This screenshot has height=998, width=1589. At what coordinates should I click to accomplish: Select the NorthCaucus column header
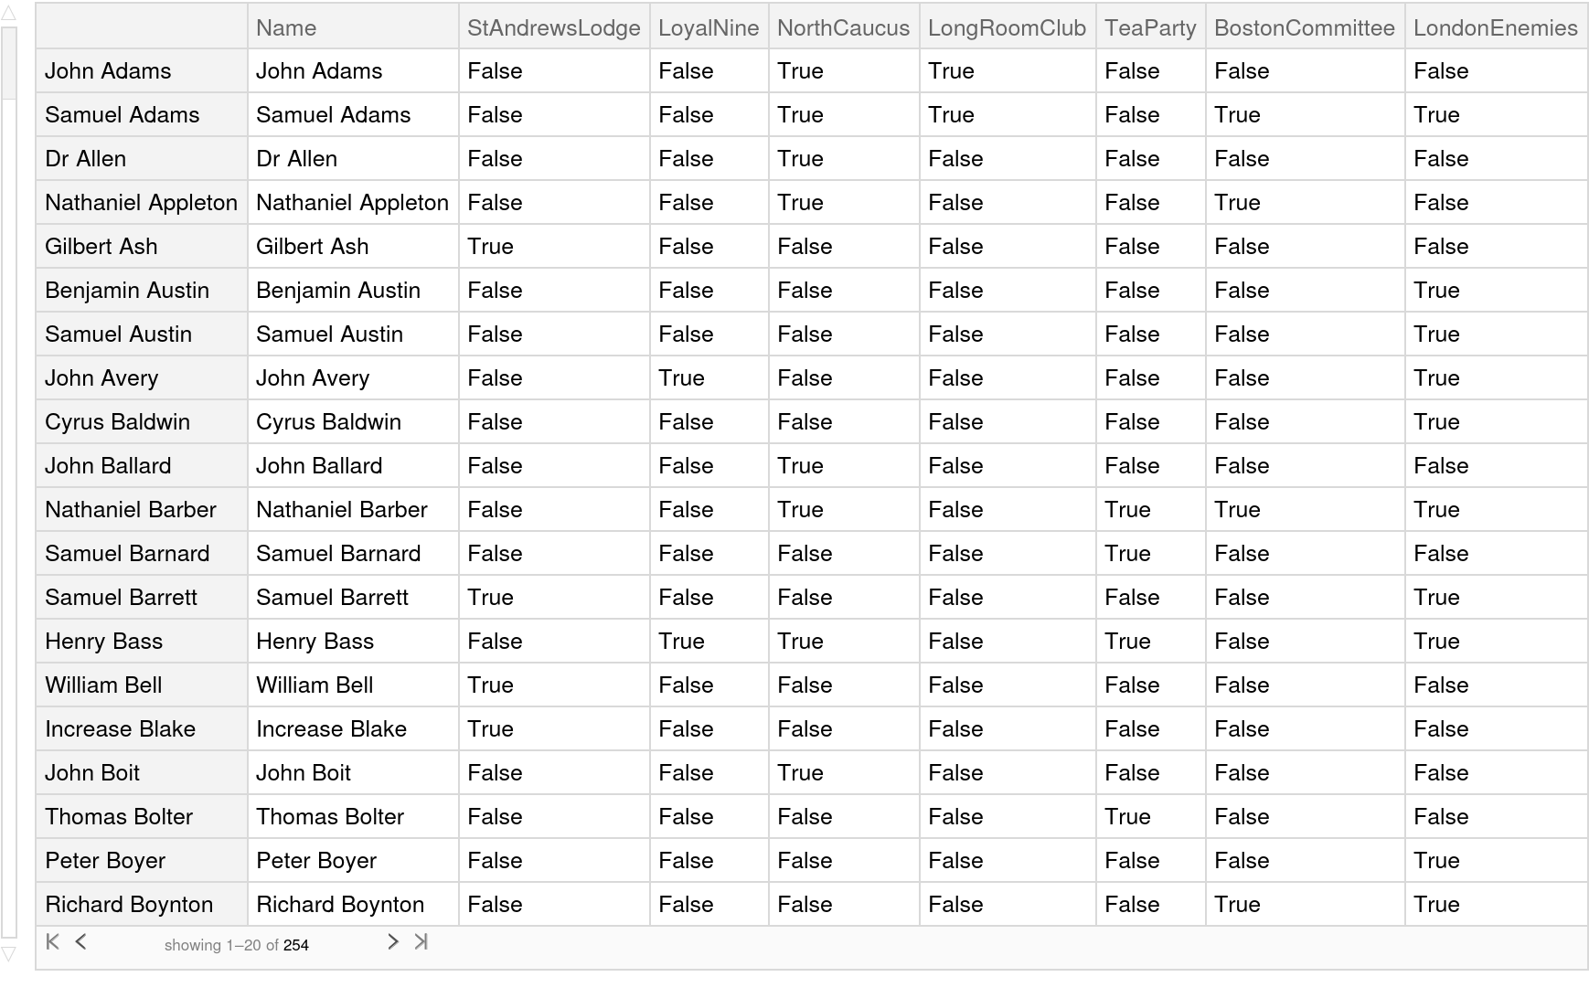point(843,27)
